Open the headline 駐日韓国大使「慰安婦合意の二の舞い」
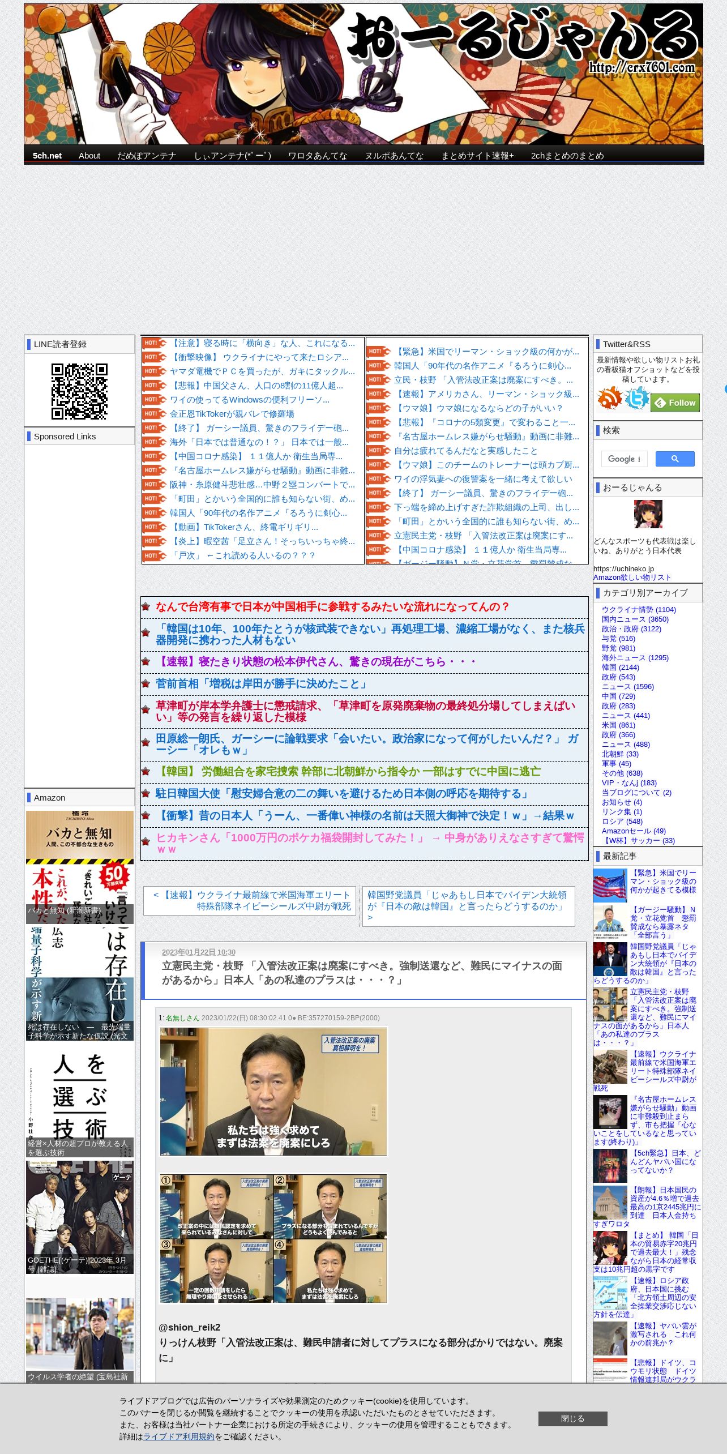The image size is (727, 1454). [x=343, y=794]
